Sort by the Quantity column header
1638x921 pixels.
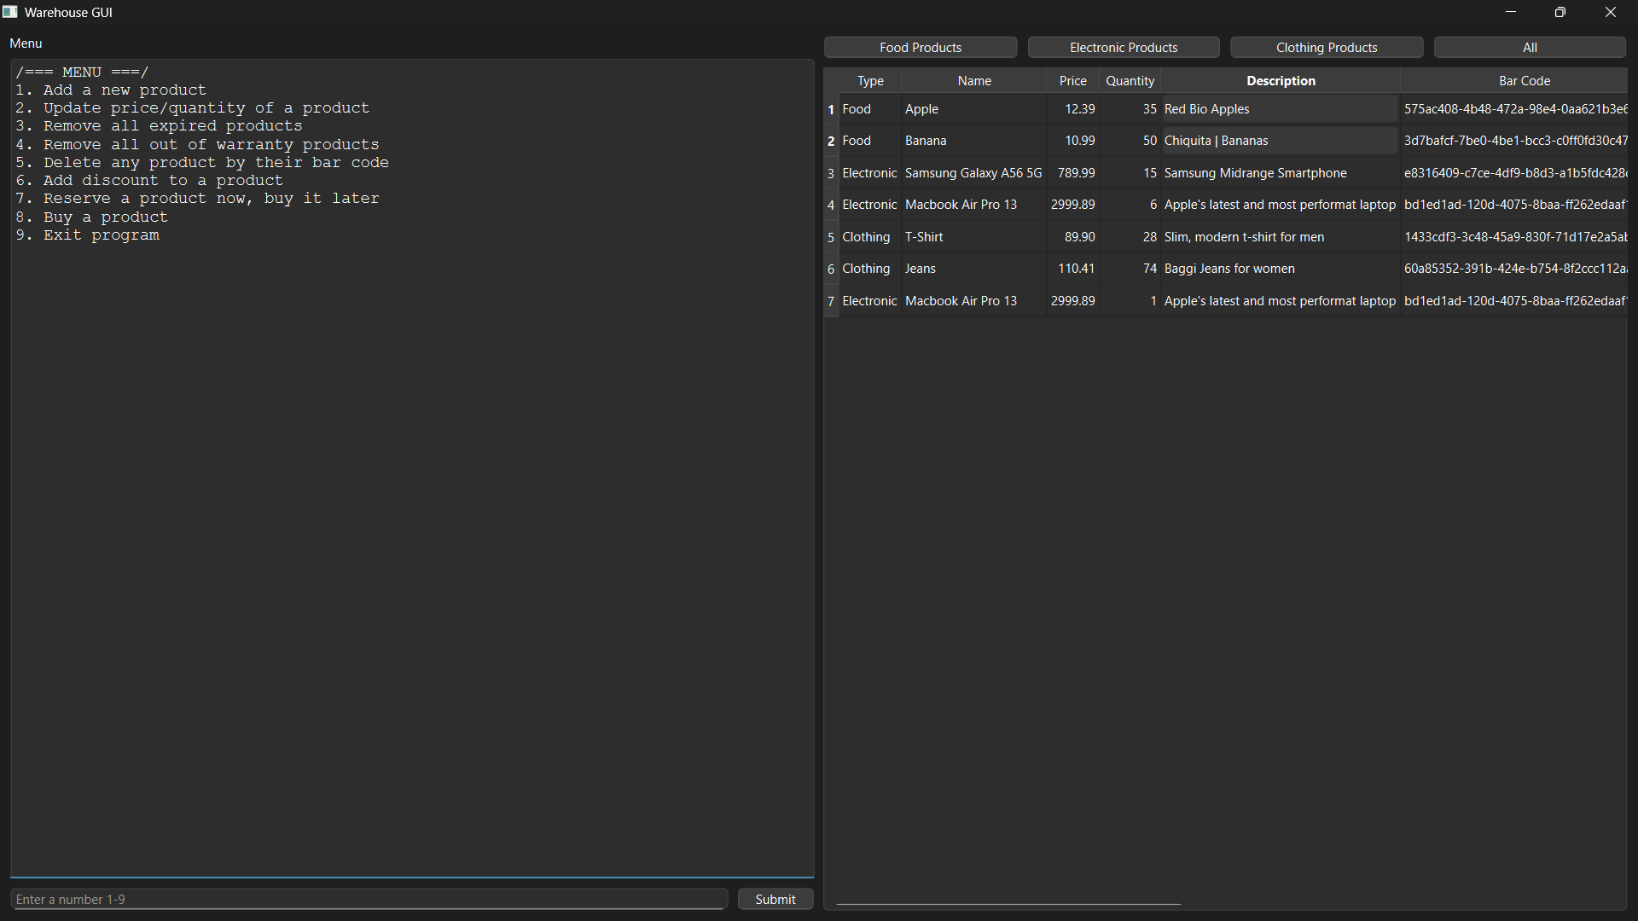[x=1130, y=81]
